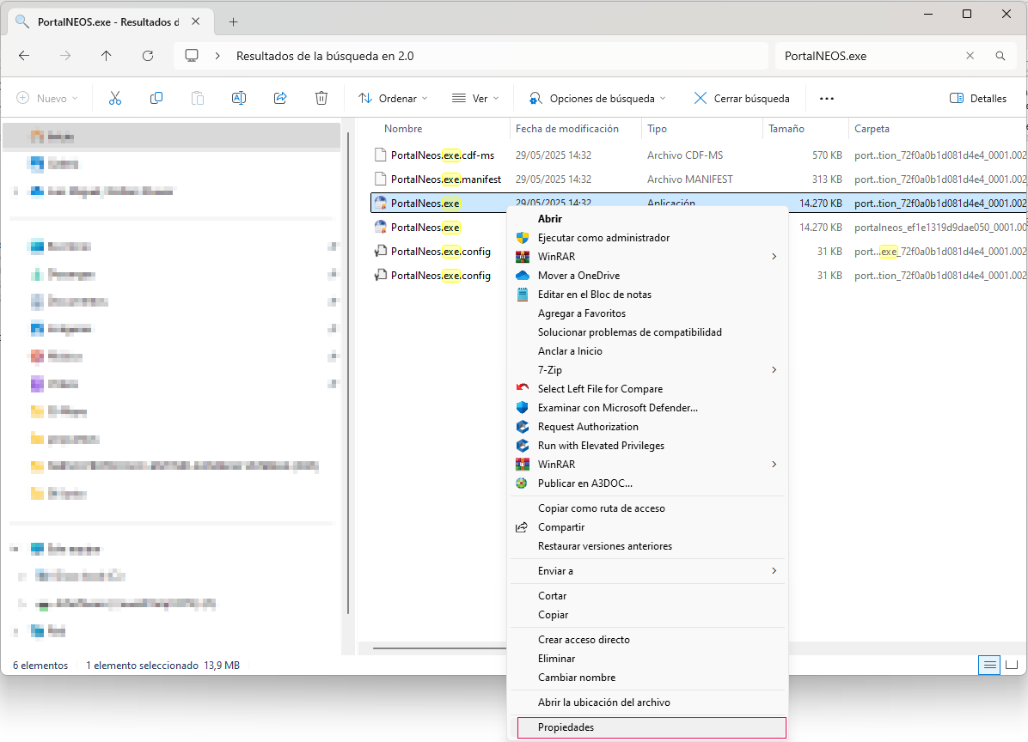The width and height of the screenshot is (1028, 742).
Task: Click the Rename icon in toolbar
Action: point(239,98)
